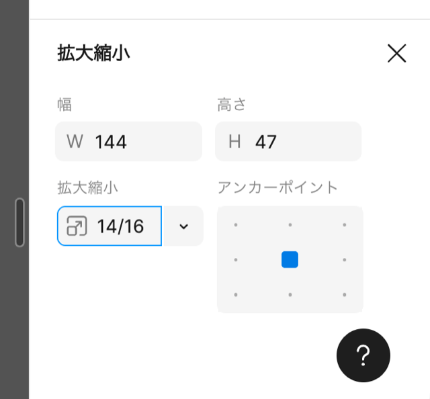Viewport: 430px width, 399px height.
Task: Click the width input showing 144
Action: (141, 142)
